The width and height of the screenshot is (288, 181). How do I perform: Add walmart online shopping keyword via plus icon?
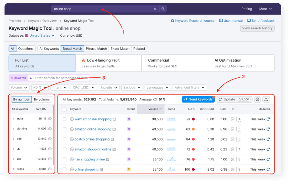pyautogui.click(x=72, y=119)
